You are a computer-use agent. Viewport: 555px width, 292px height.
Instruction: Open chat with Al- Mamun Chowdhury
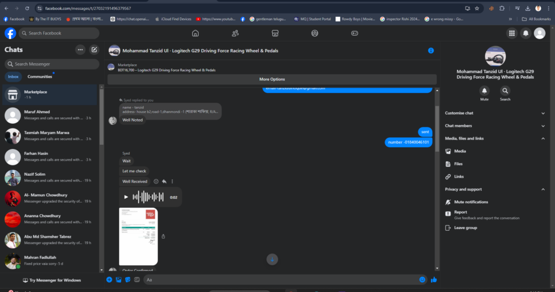point(50,199)
